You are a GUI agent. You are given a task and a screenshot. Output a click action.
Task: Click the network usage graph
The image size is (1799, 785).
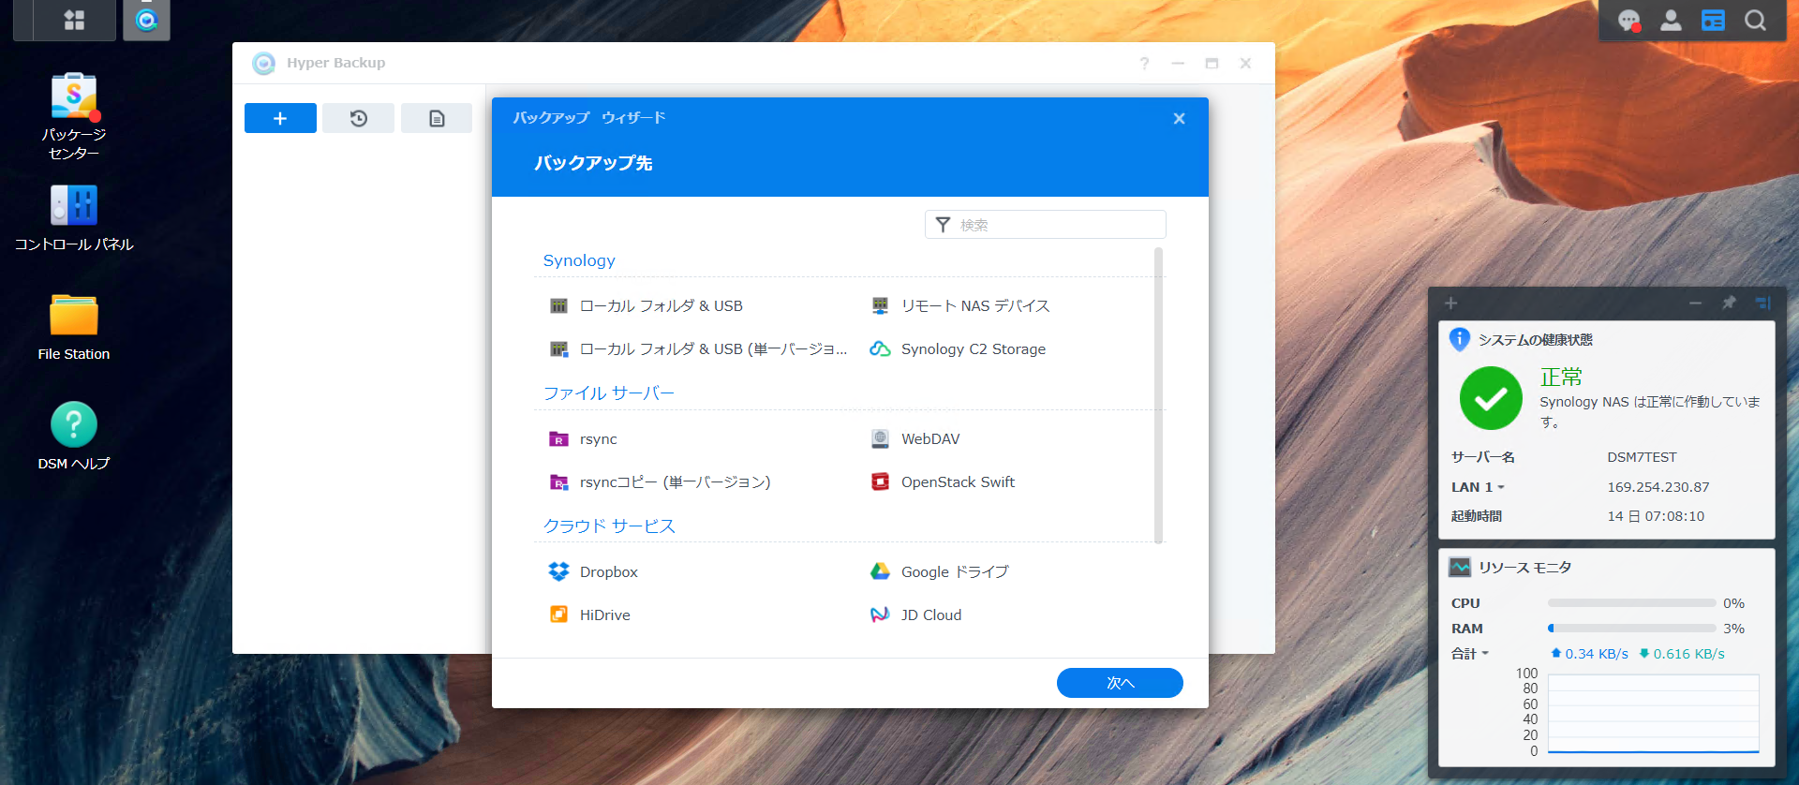[1653, 714]
